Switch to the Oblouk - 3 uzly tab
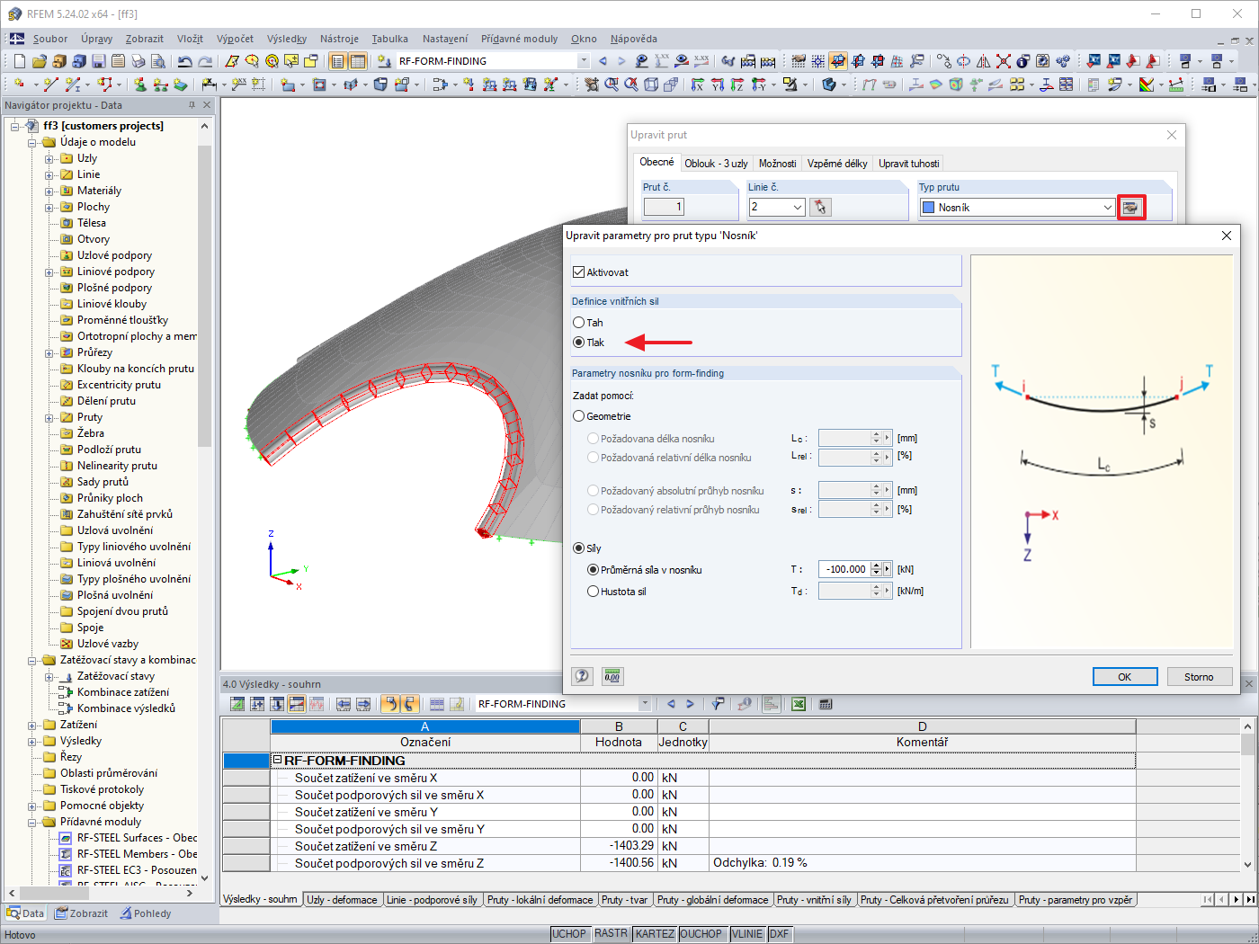The width and height of the screenshot is (1259, 944). point(716,164)
